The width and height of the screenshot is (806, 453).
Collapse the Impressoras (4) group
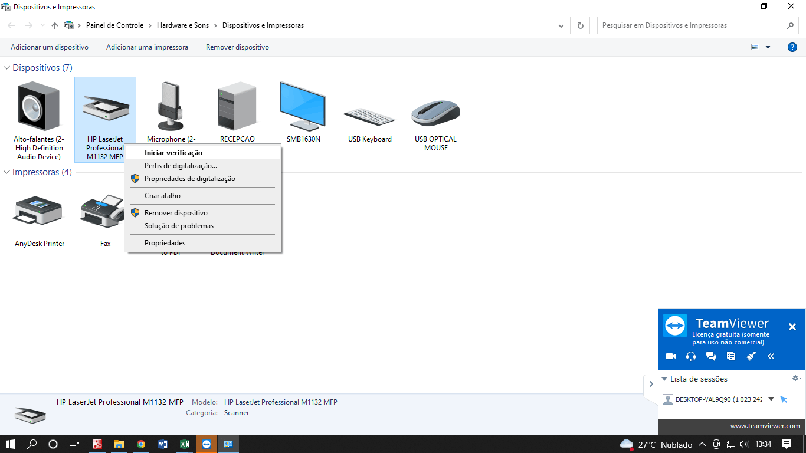click(x=7, y=172)
